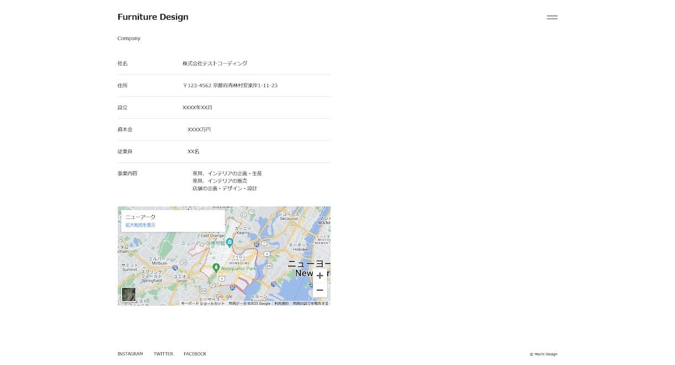
Task: Zoom in on the map with plus button
Action: point(320,275)
